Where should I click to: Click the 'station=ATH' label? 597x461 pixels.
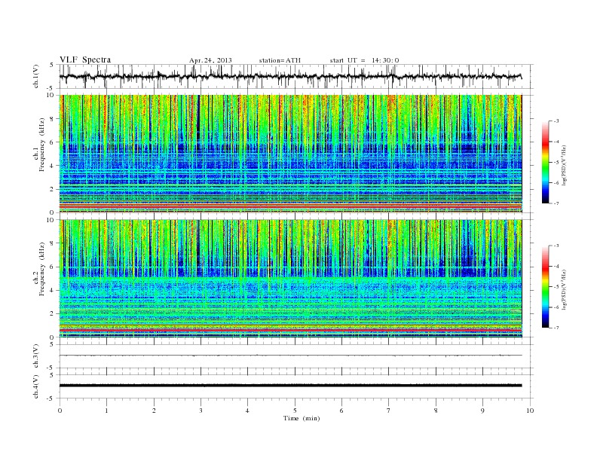[280, 60]
